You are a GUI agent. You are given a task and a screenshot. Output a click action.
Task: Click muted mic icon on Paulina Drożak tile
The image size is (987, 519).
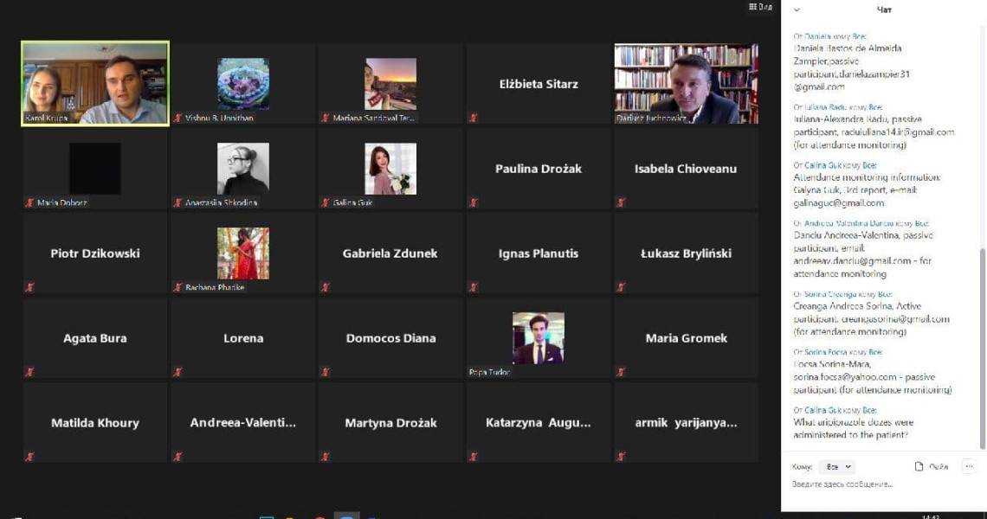coord(474,202)
